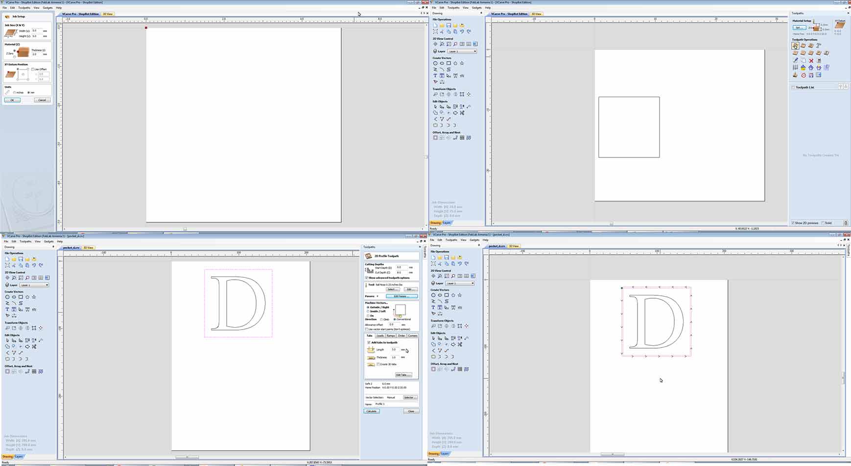851x466 pixels.
Task: Scissors trim tool in the selected-D window
Action: (460, 344)
